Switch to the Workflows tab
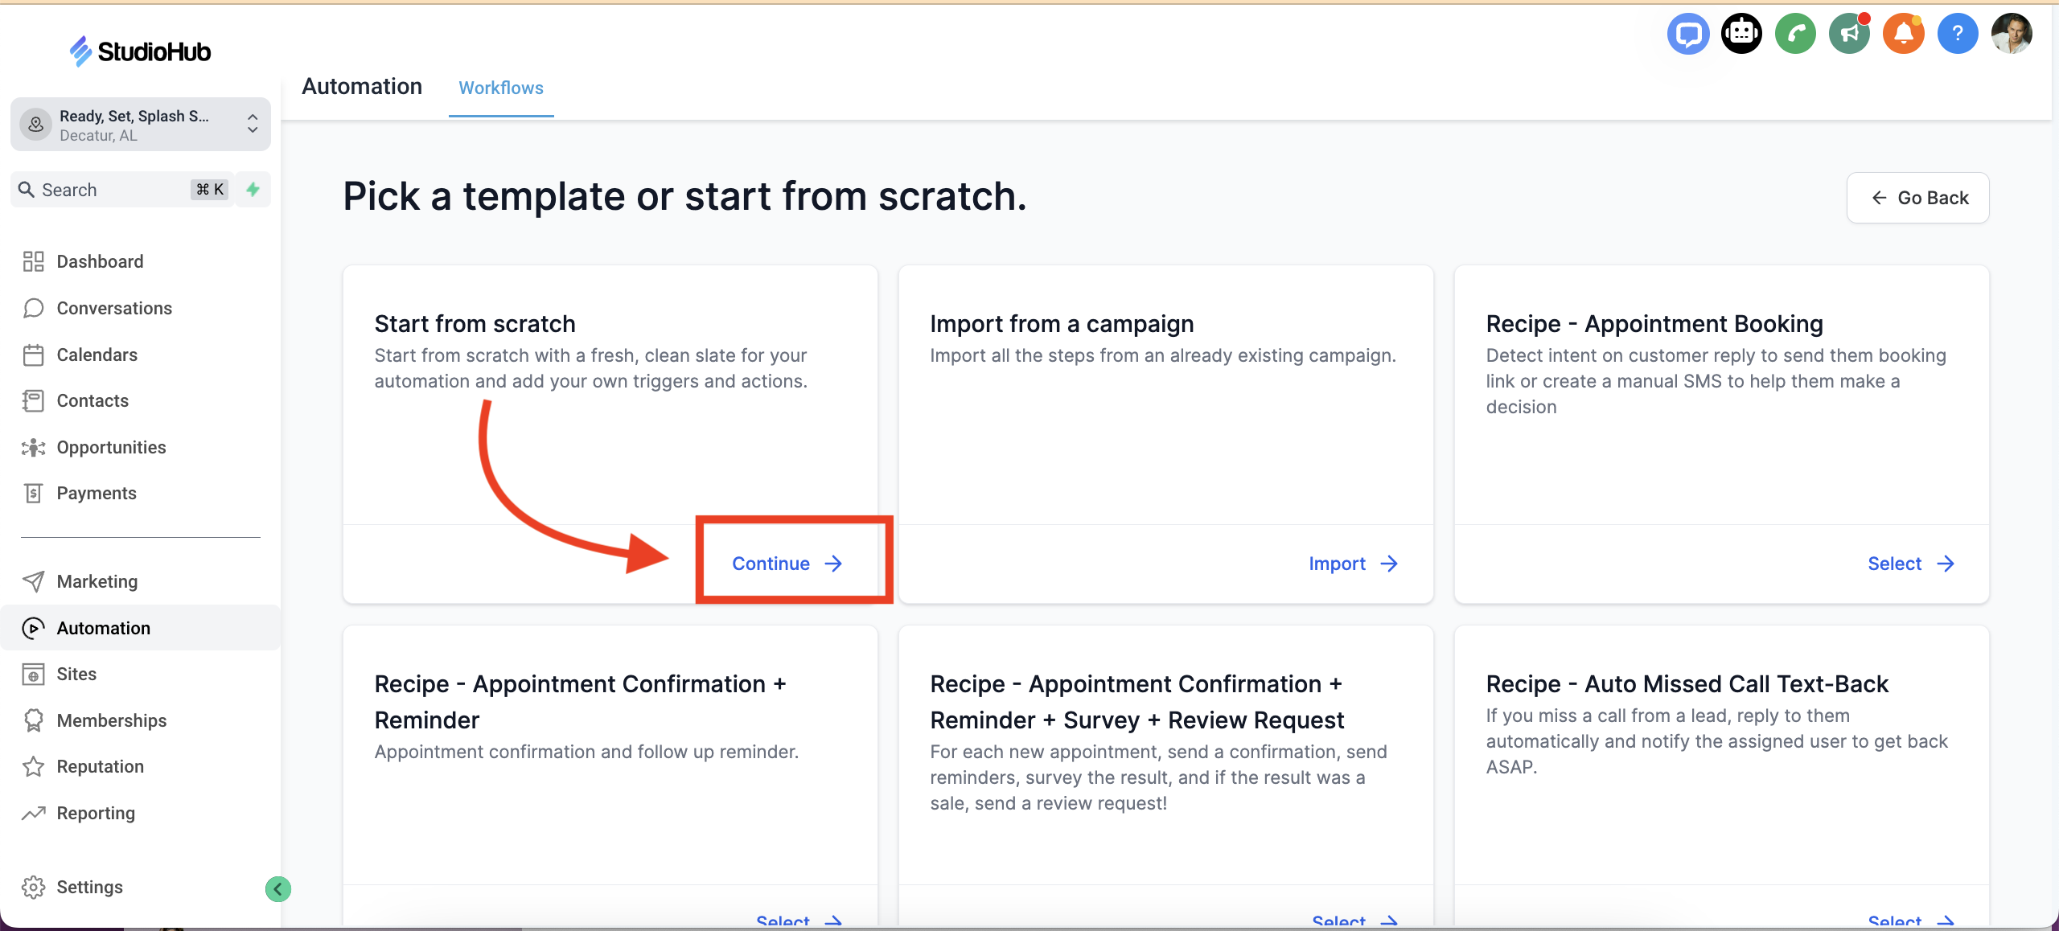The width and height of the screenshot is (2059, 931). 500,88
